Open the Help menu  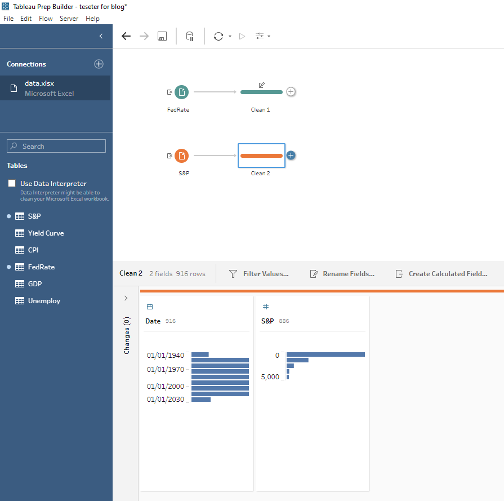click(92, 19)
